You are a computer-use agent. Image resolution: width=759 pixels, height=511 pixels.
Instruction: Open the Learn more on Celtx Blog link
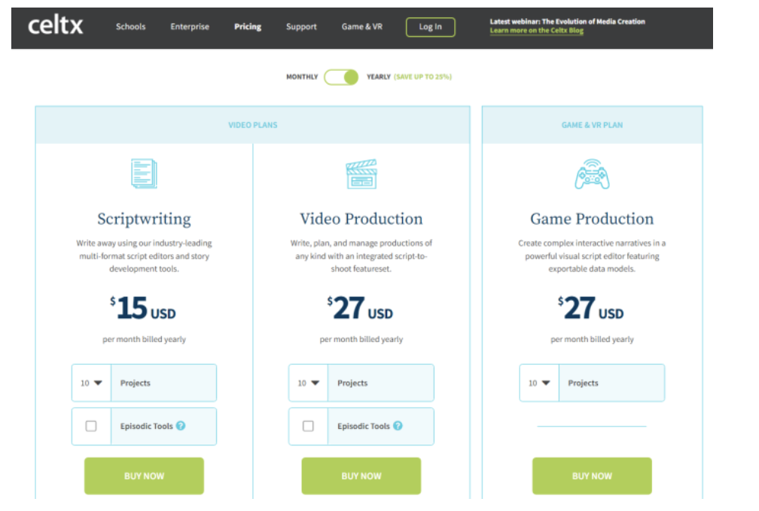point(536,31)
